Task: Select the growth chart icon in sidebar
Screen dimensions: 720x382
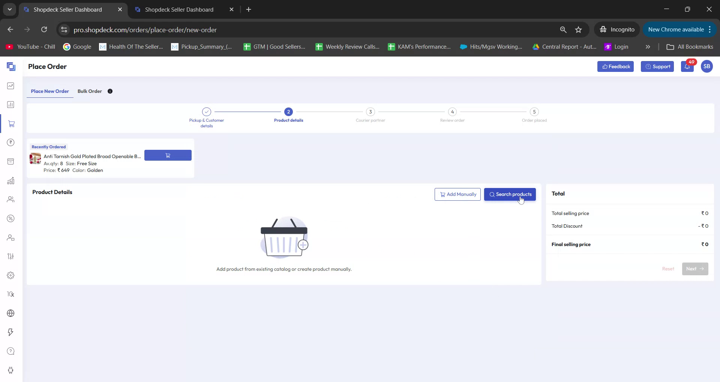Action: (11, 181)
